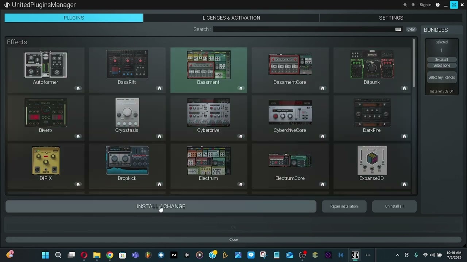Click the Effects section heading
Image resolution: width=467 pixels, height=262 pixels.
point(17,42)
